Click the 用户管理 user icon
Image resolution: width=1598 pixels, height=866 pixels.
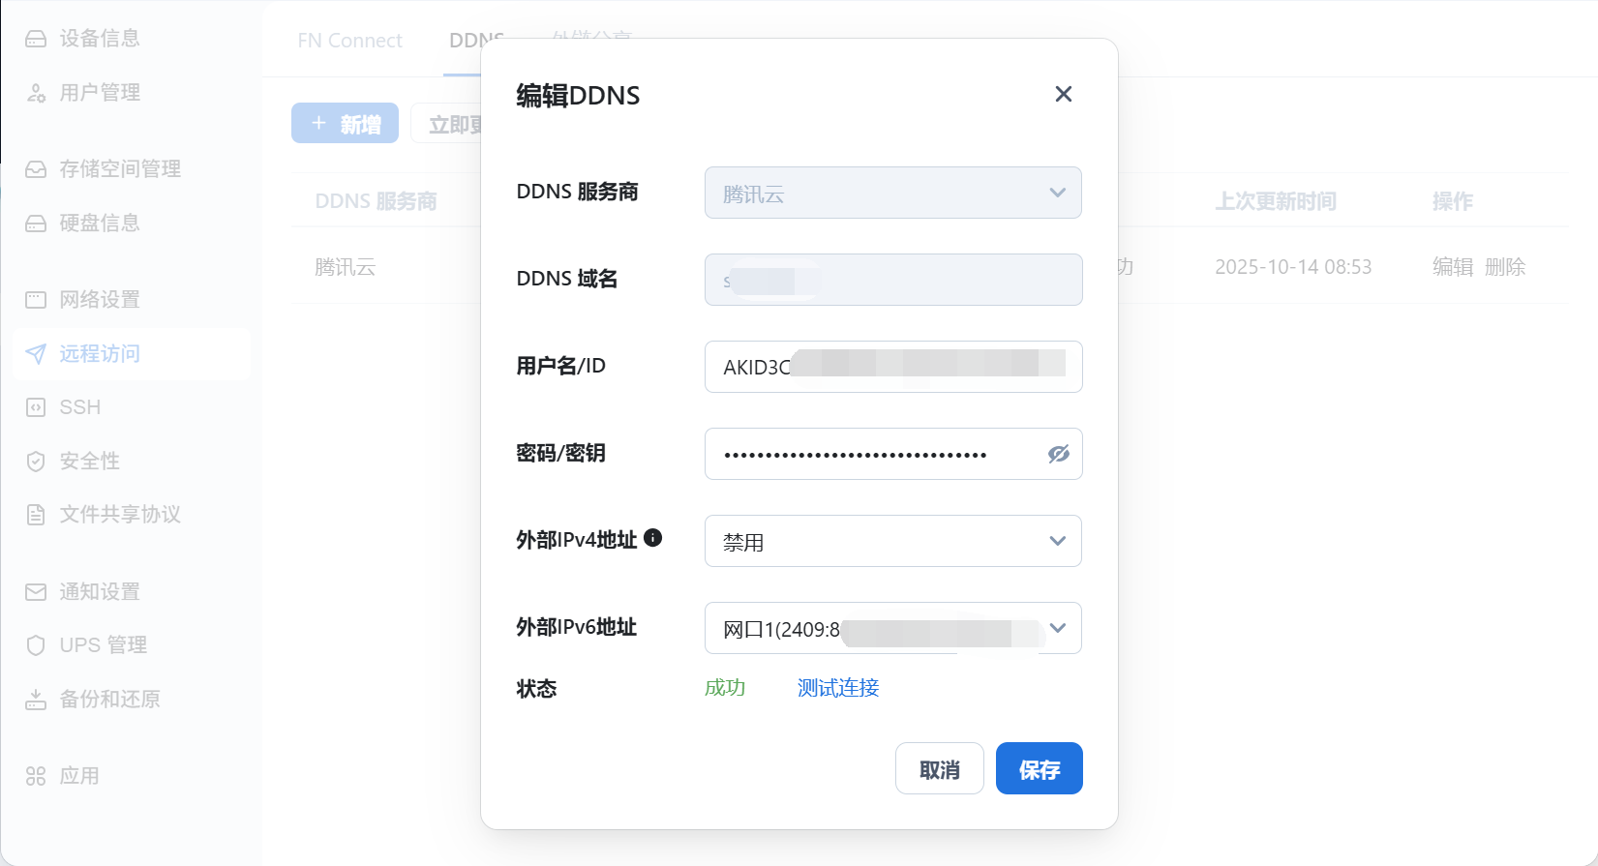pos(36,93)
